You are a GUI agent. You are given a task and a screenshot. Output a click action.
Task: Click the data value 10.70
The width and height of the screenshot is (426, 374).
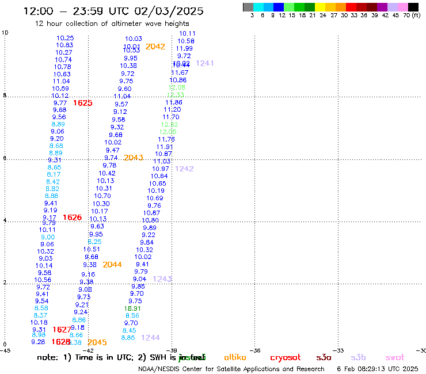pyautogui.click(x=102, y=196)
